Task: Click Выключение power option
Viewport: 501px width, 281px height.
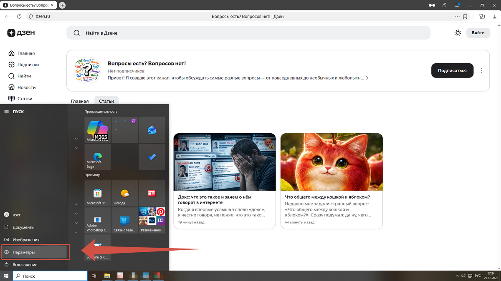Action: click(33, 265)
